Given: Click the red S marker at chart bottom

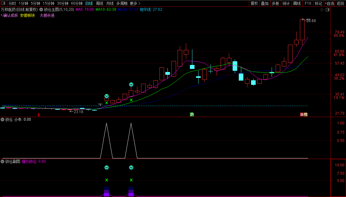Looking at the screenshot, I should point(39,115).
